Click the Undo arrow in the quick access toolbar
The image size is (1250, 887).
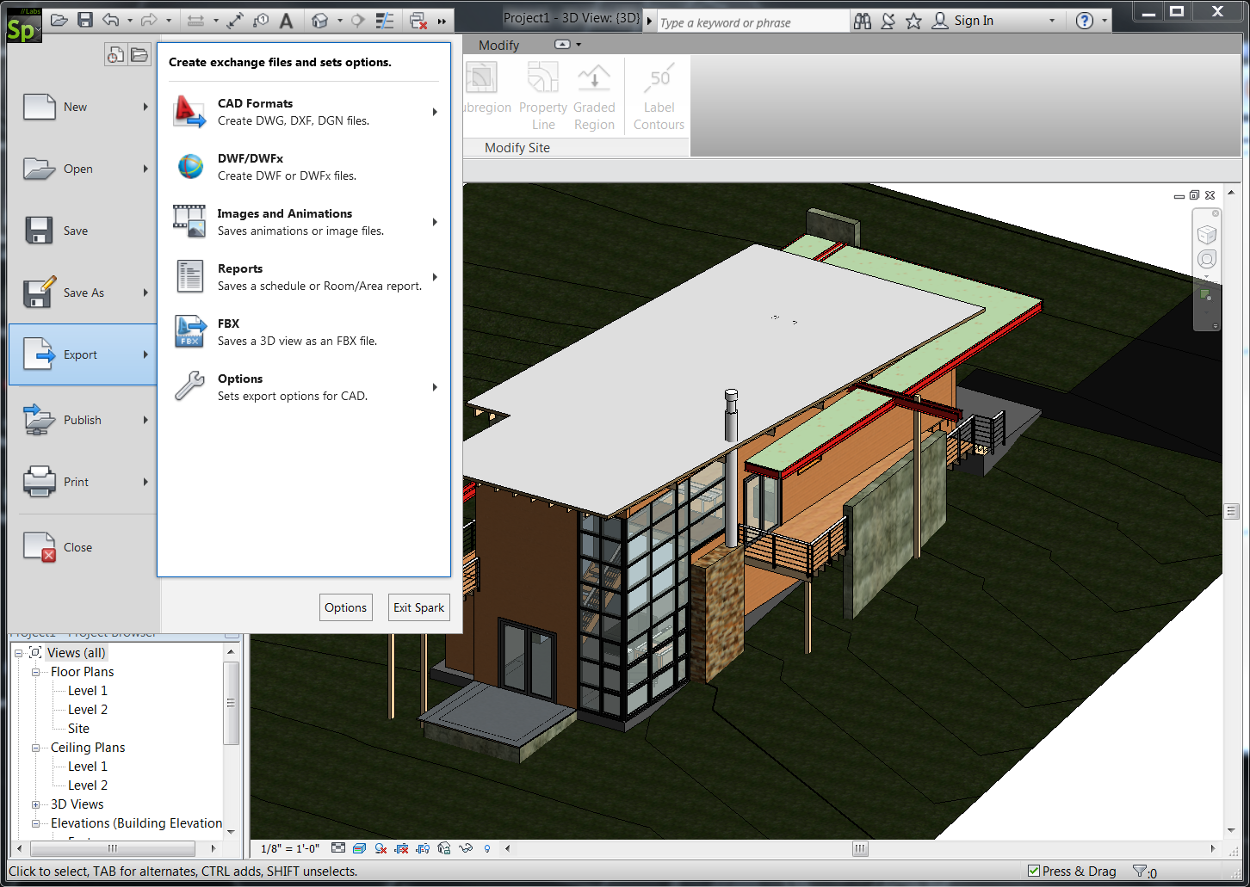tap(111, 20)
